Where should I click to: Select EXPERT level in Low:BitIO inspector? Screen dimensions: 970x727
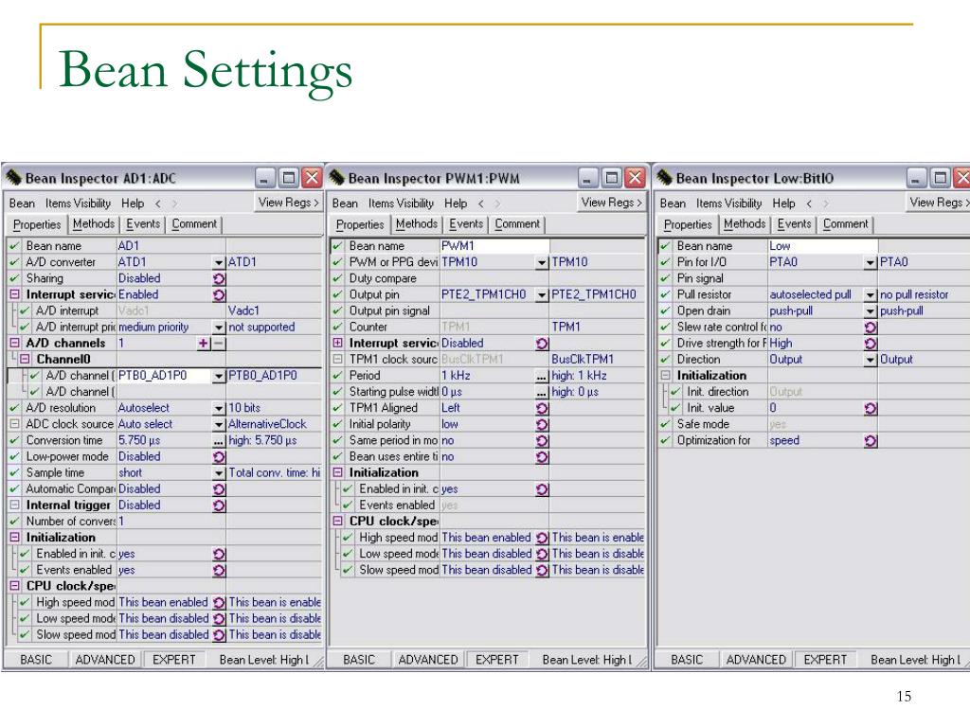pyautogui.click(x=825, y=660)
